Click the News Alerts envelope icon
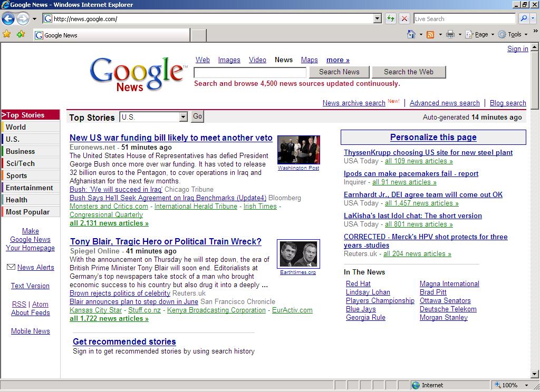This screenshot has width=540, height=392. tap(11, 267)
